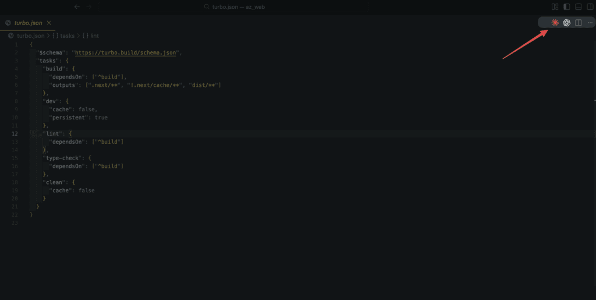596x300 pixels.
Task: Click line number 12 in the gutter
Action: coord(15,133)
